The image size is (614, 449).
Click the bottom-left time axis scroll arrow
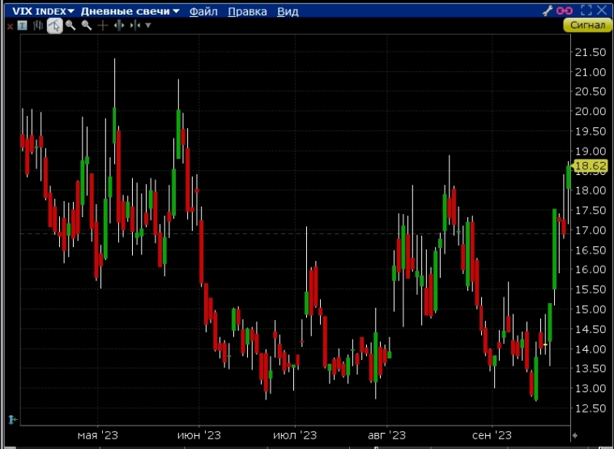point(12,419)
